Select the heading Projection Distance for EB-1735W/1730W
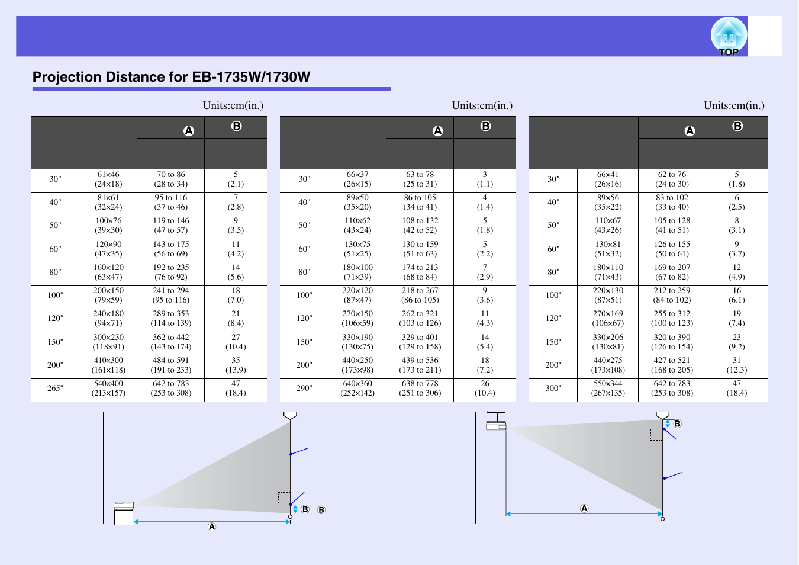Image resolution: width=799 pixels, height=565 pixels. 171,77
